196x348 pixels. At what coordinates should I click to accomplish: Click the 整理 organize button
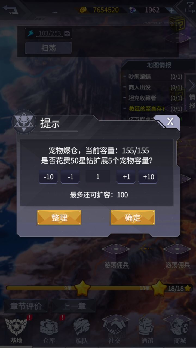click(x=59, y=217)
